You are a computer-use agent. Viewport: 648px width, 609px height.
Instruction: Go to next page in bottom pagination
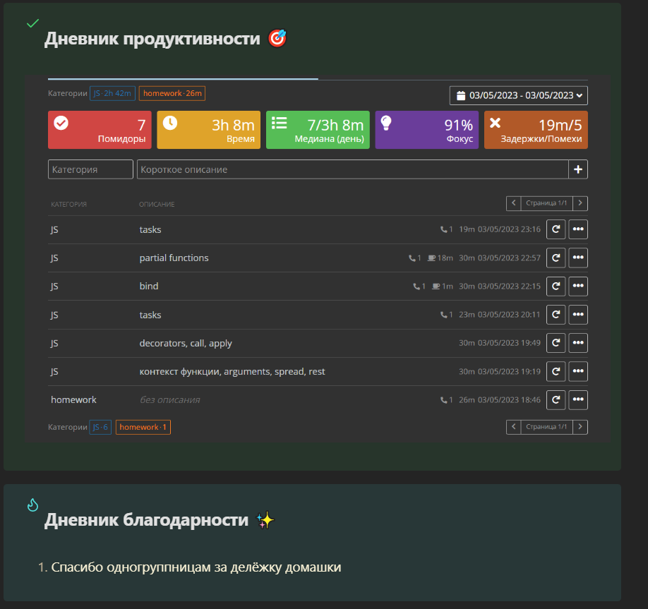(580, 427)
